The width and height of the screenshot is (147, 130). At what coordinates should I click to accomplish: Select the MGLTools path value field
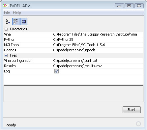click(98, 45)
